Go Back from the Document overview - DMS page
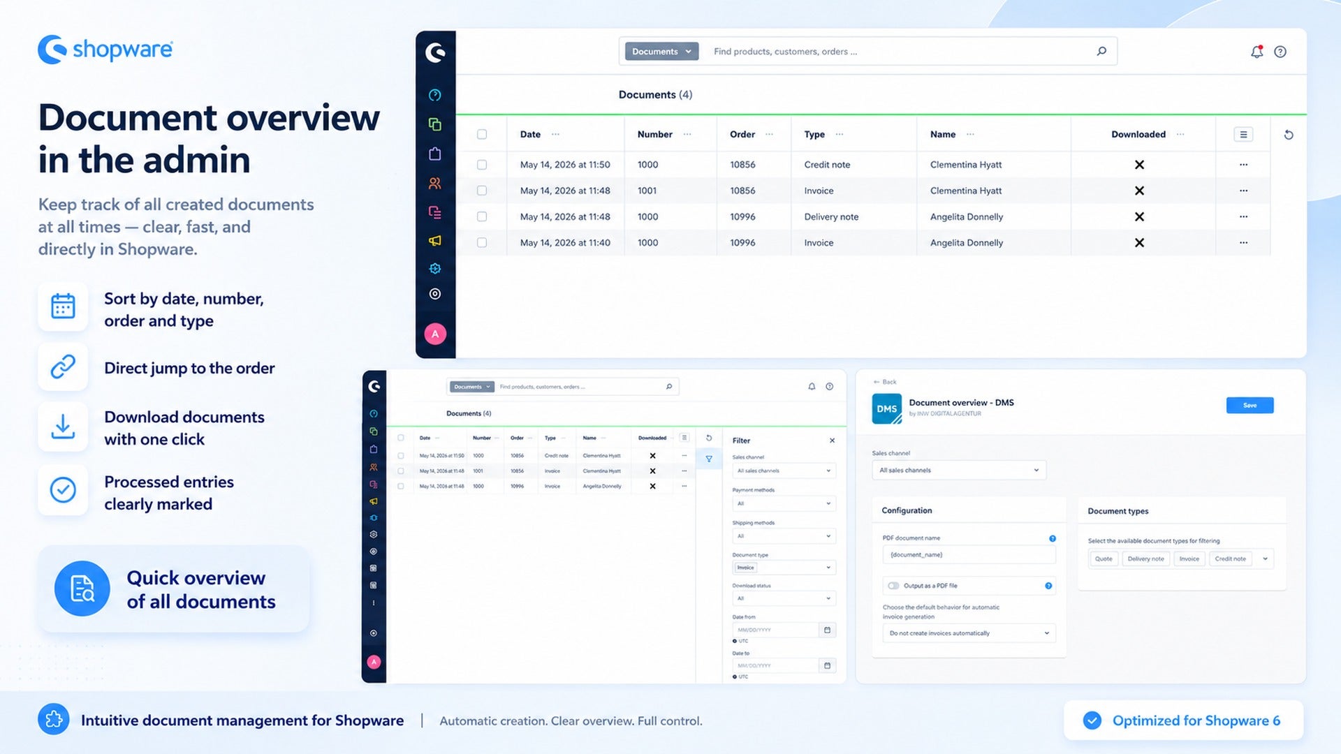1341x754 pixels. point(885,382)
